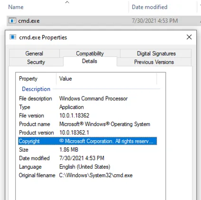Switch to the General tab
The width and height of the screenshot is (201, 200).
[x=34, y=54]
